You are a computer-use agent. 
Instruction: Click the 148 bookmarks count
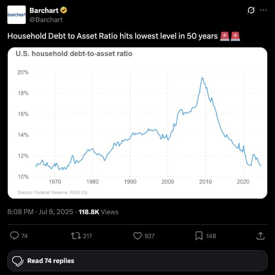[x=211, y=236]
